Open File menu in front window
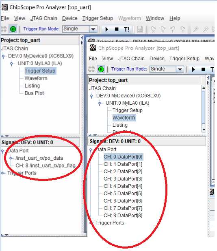 [x=93, y=59]
